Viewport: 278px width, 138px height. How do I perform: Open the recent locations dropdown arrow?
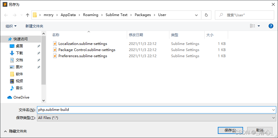[21, 15]
